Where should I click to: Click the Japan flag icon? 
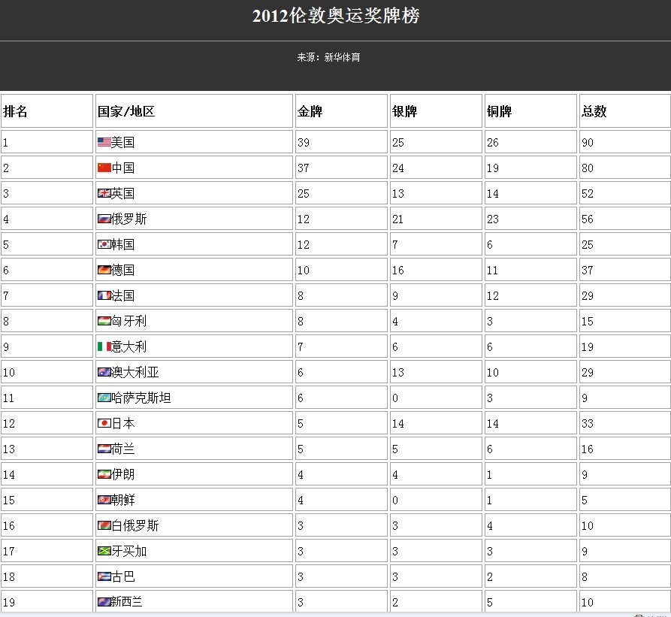[104, 423]
